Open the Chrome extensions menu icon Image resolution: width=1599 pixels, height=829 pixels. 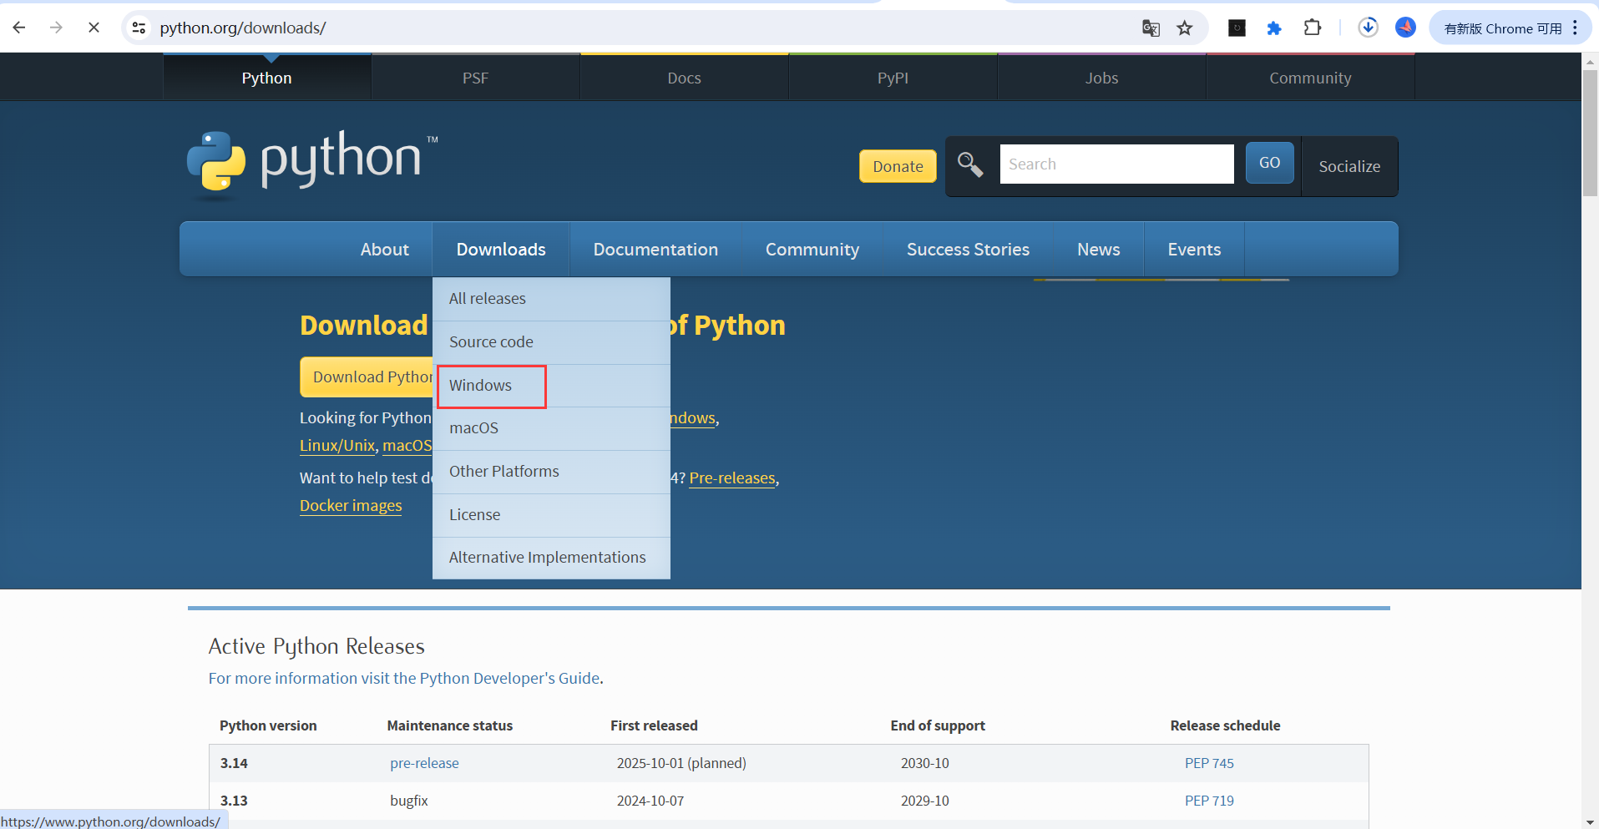1313,28
